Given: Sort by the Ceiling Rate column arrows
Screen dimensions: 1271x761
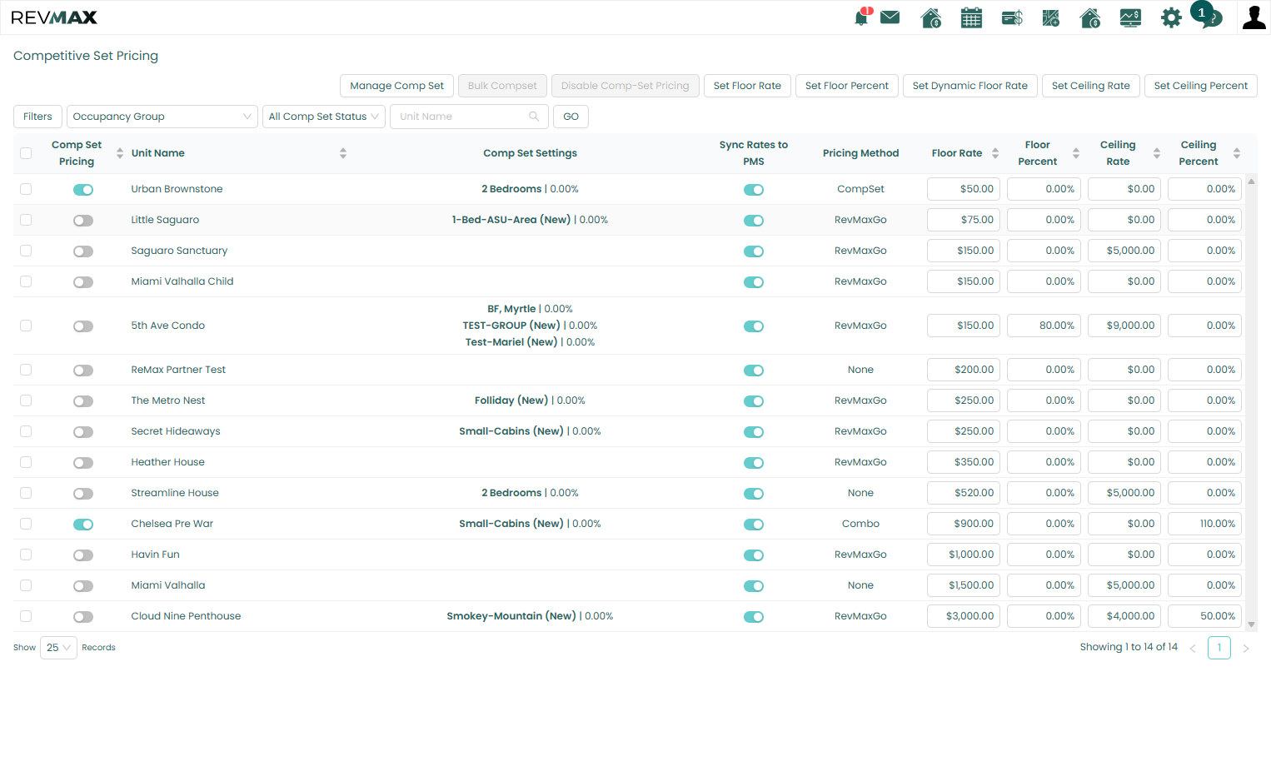Looking at the screenshot, I should [1157, 153].
